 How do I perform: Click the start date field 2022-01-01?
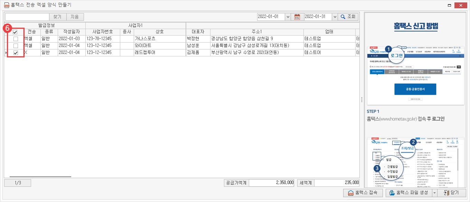pos(271,17)
